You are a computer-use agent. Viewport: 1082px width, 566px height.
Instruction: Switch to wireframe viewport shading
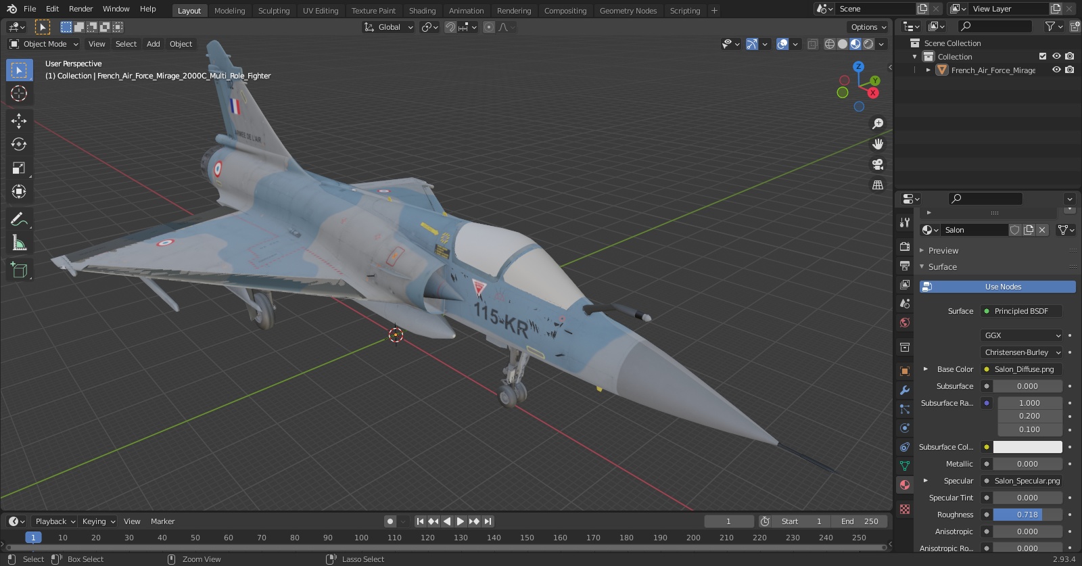[x=829, y=44]
